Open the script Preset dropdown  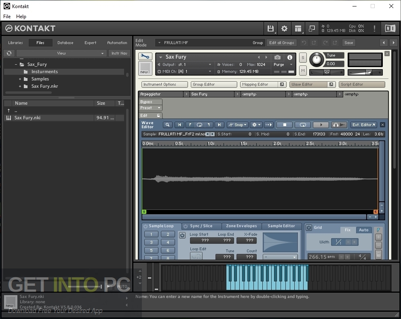tap(150, 108)
